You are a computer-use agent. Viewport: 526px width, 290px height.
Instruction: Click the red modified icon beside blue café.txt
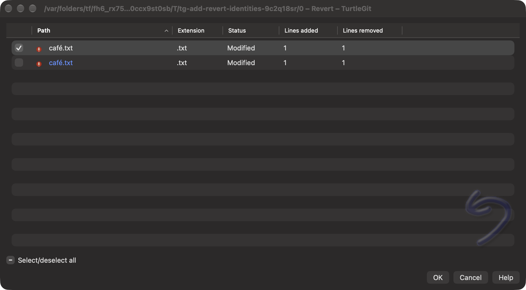(39, 64)
